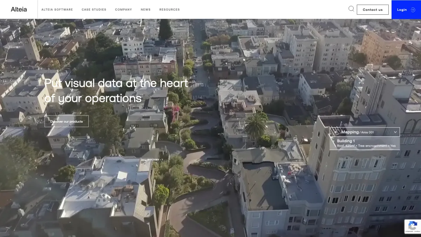Image resolution: width=421 pixels, height=237 pixels.
Task: Click the Alteia logo
Action: coord(19,9)
